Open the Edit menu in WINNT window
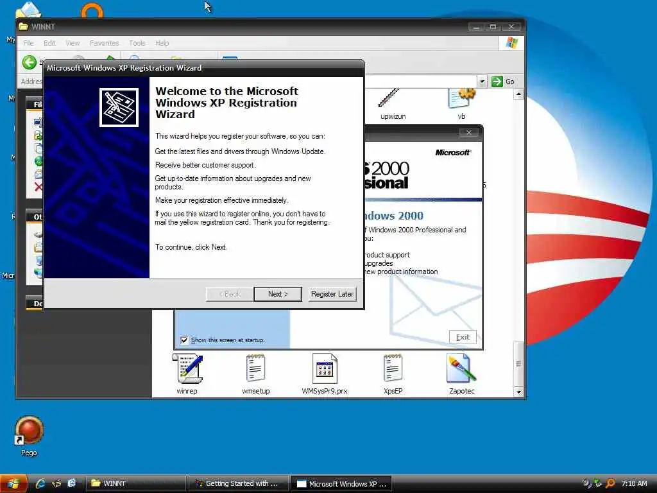 49,43
